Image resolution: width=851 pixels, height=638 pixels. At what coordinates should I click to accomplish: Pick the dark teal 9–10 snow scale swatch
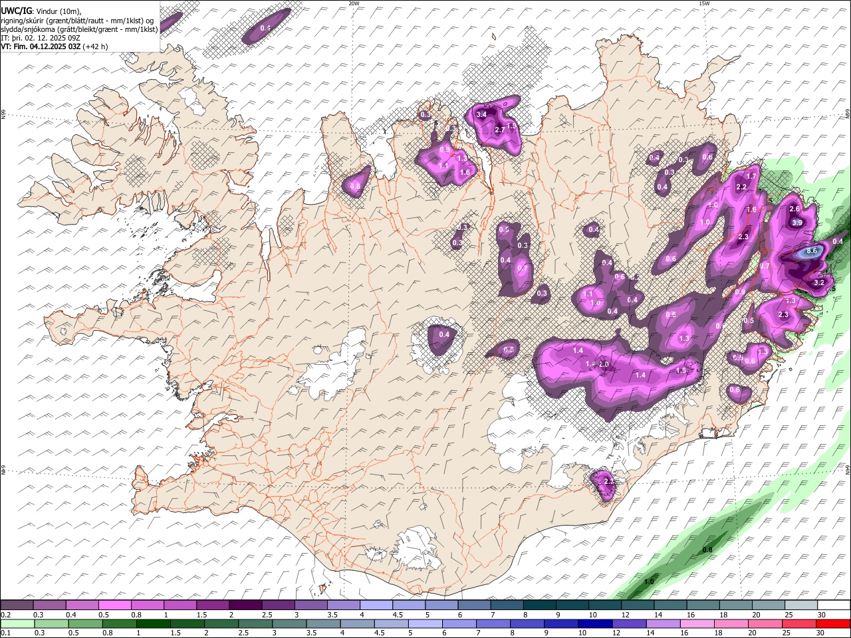coord(572,605)
